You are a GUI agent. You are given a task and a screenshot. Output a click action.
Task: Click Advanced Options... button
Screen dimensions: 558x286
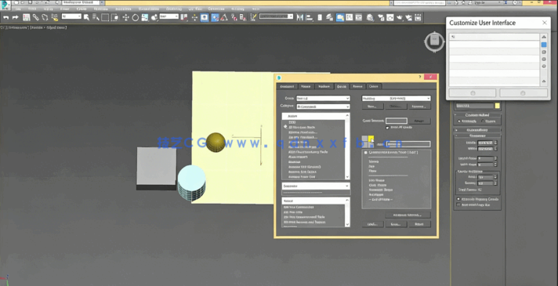point(408,215)
